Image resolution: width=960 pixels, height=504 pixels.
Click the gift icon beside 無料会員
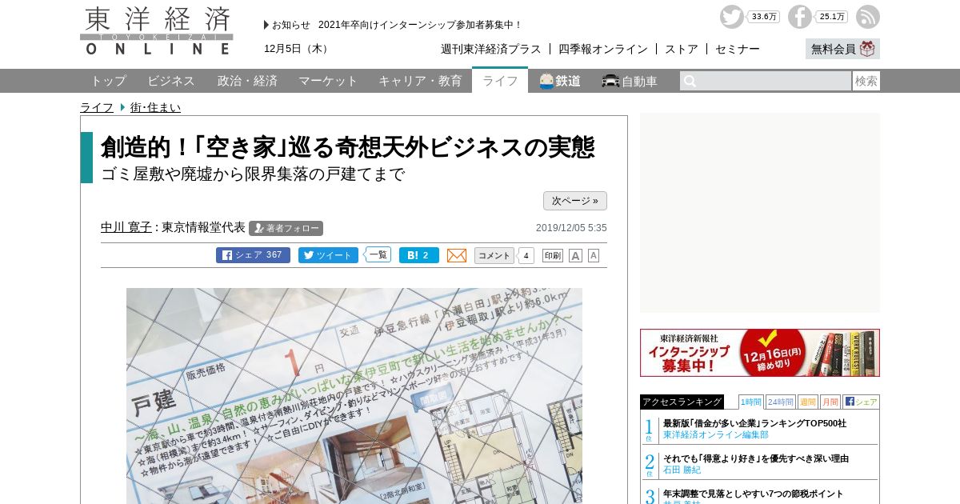867,49
